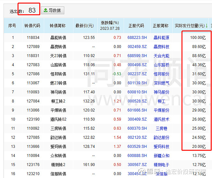This screenshot has width=212, height=178.
Task: Open stock code link 601666.SH
Action: [x=137, y=110]
